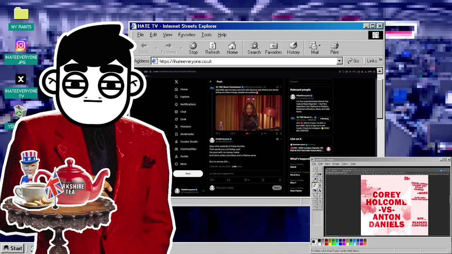Unlike the TMC Music Connoisseur video post
The height and width of the screenshot is (254, 452).
click(x=247, y=133)
